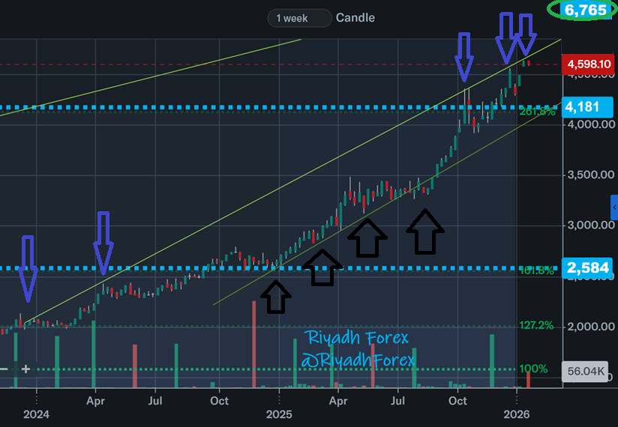
Task: Select the 161.8% Fibonacci level label
Action: (536, 270)
